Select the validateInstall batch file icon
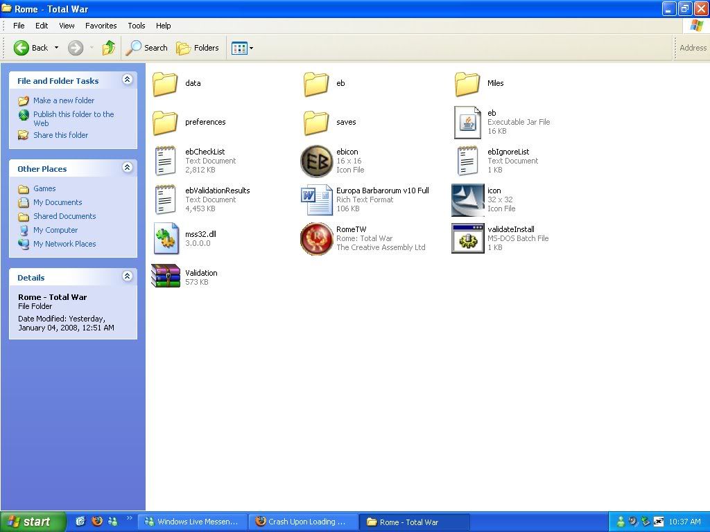 point(468,238)
